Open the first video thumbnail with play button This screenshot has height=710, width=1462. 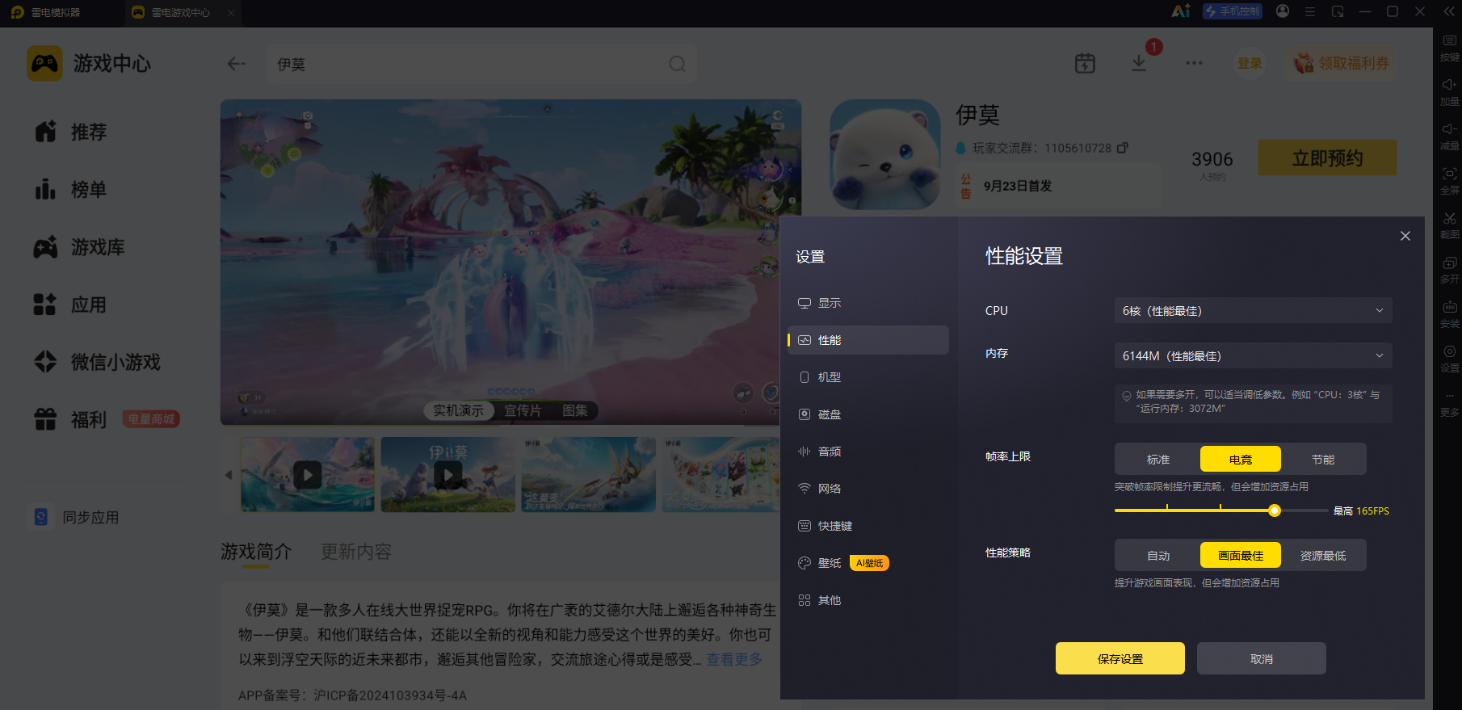pyautogui.click(x=308, y=475)
